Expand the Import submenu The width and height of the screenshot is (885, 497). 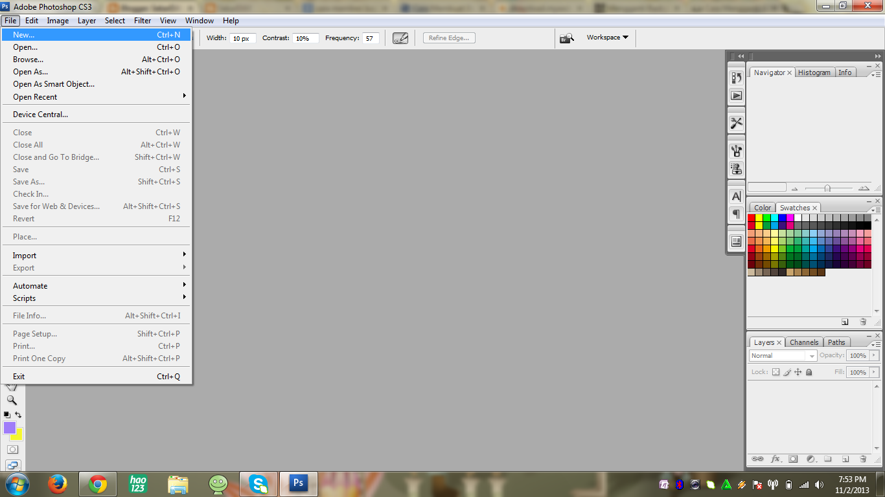(x=97, y=256)
